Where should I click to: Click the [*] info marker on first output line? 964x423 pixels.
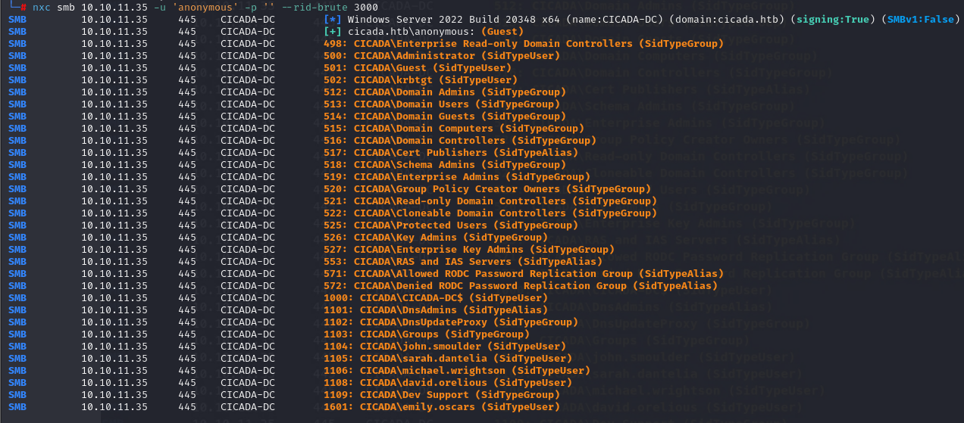pyautogui.click(x=332, y=20)
